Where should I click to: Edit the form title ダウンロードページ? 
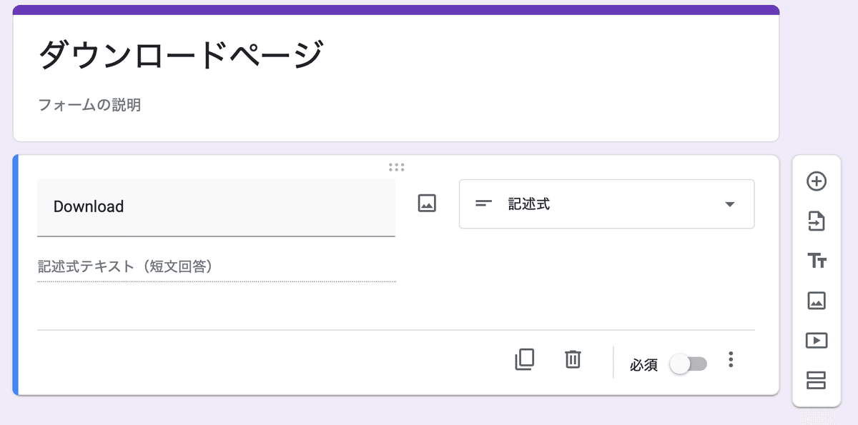pyautogui.click(x=181, y=55)
